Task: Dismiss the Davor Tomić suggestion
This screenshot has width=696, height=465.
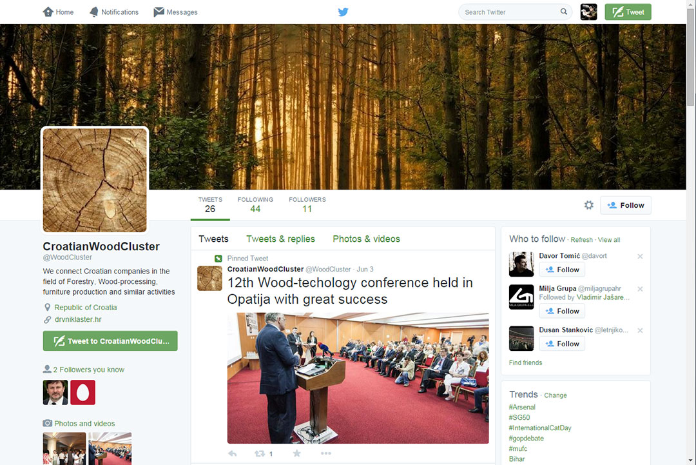Action: coord(640,256)
